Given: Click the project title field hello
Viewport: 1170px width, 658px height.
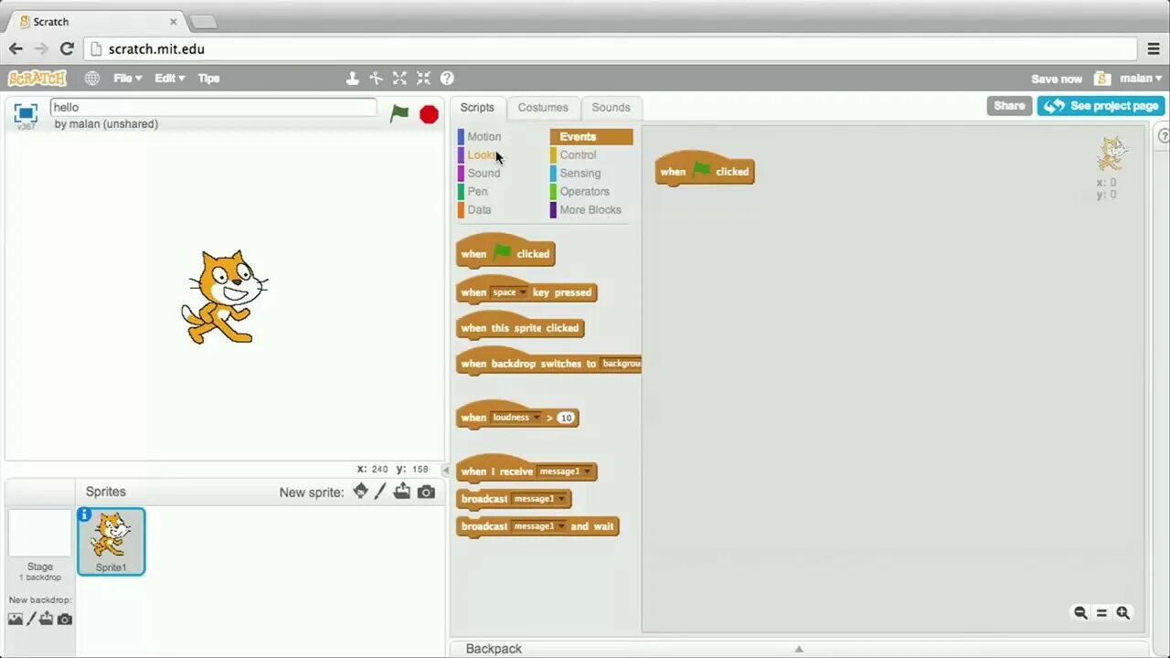Looking at the screenshot, I should pos(213,108).
